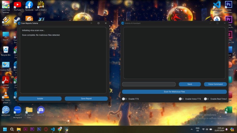
Task: Minimize the Scan Reports Soteria window
Action: (x=91, y=23)
